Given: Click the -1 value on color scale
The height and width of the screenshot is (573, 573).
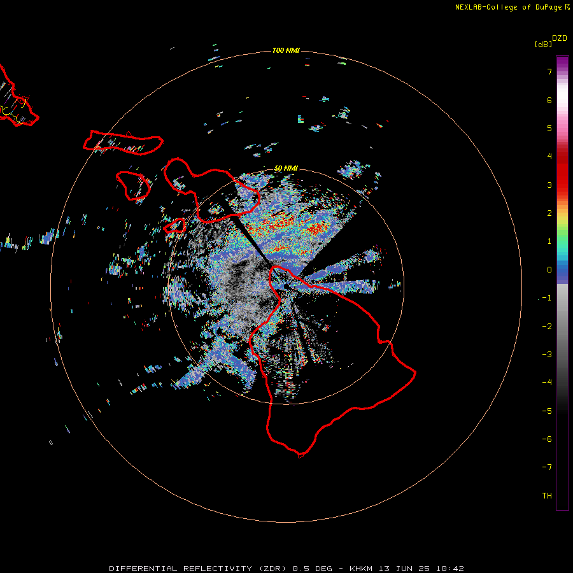Looking at the screenshot, I should coord(547,298).
